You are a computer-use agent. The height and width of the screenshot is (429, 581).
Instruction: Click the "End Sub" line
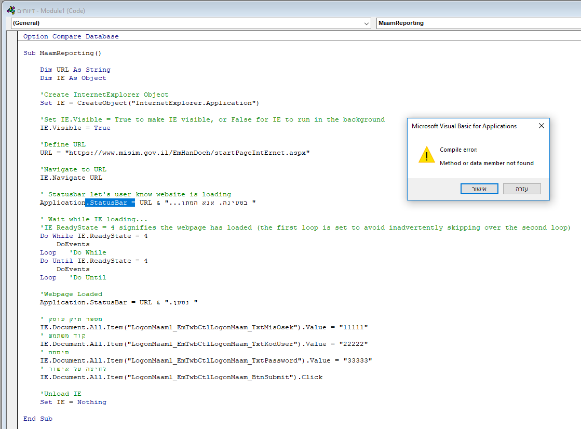(x=38, y=419)
